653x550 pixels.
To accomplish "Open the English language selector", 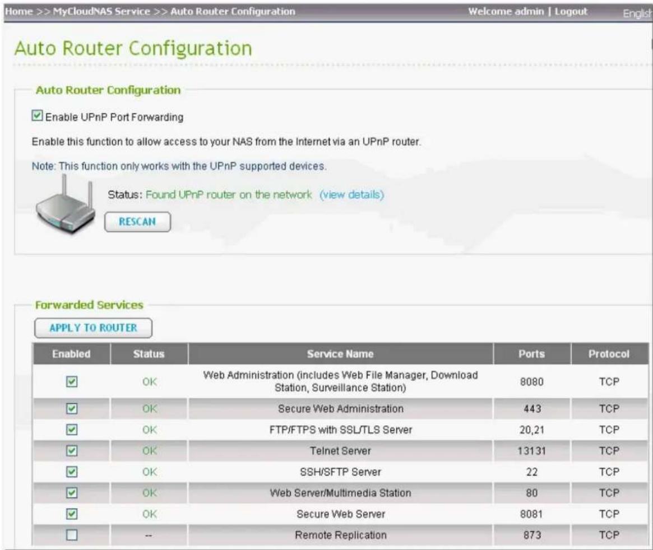I will pos(637,14).
